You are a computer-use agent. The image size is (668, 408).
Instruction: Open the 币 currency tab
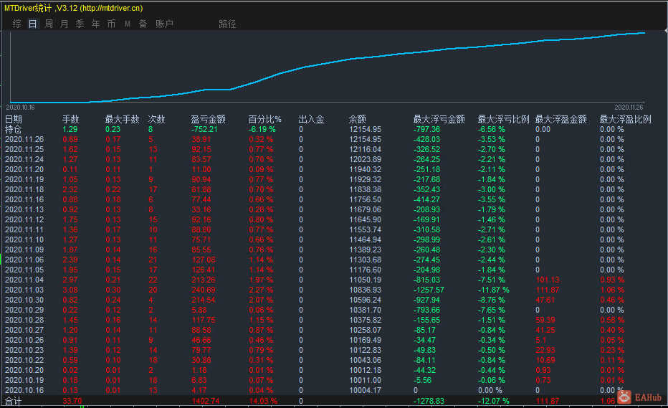[111, 24]
